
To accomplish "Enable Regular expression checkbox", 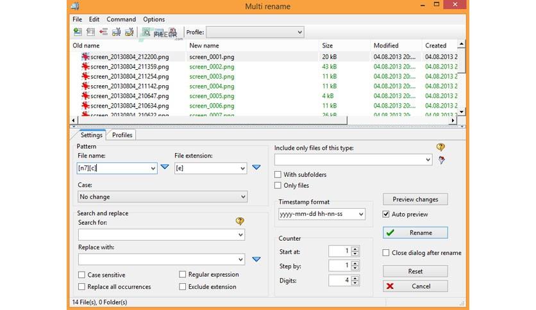I will [x=183, y=275].
